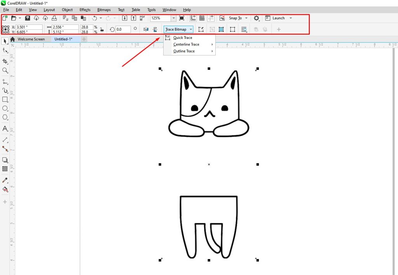
Task: Mirror the bitmap horizontally
Action: (146, 30)
